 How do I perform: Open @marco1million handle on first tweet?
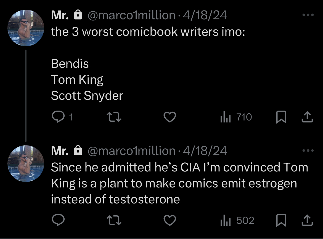coord(131,15)
